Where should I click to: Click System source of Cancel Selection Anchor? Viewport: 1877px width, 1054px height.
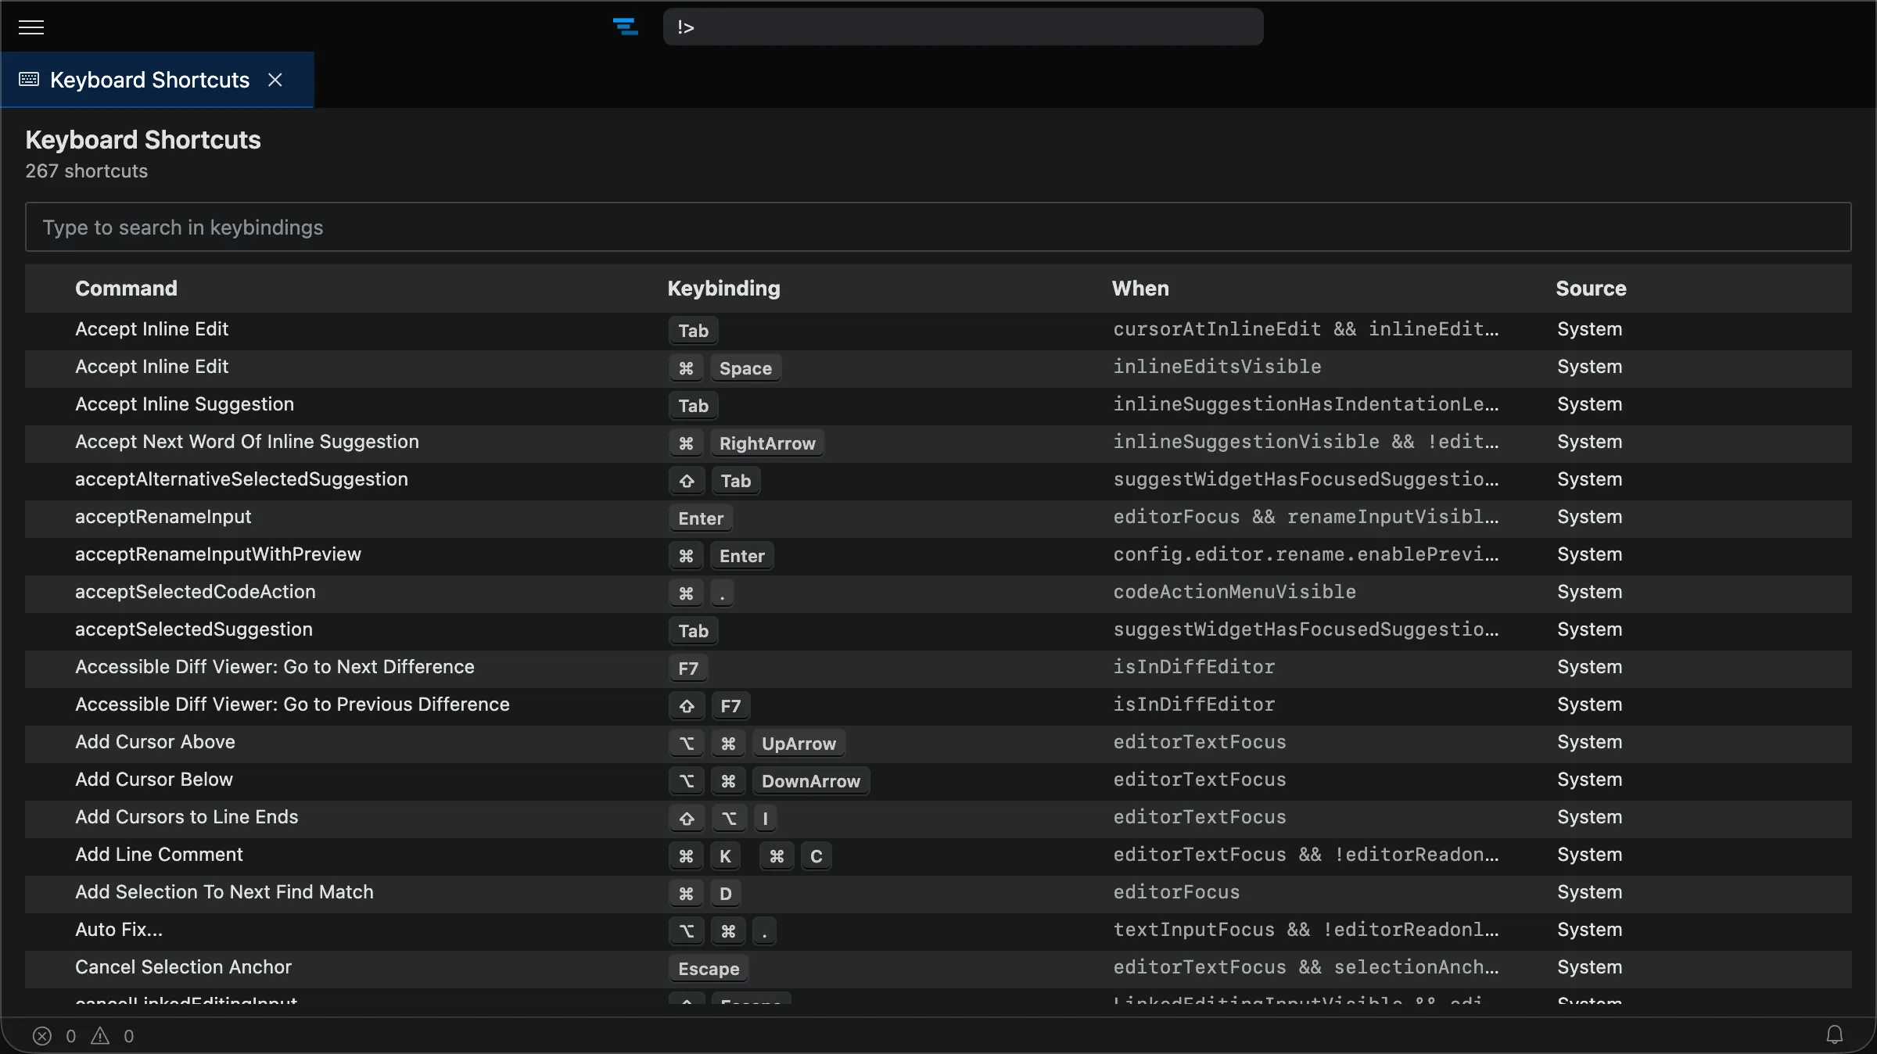pos(1589,967)
